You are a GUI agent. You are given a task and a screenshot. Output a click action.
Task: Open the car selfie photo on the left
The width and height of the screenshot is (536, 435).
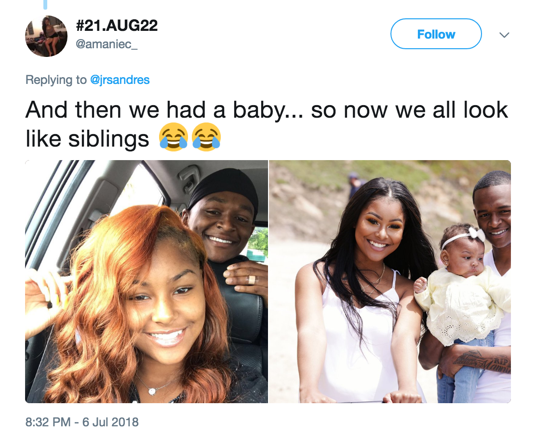tap(147, 282)
